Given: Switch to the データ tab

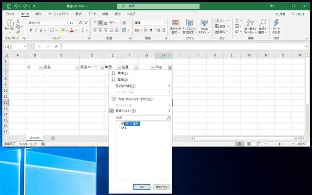Looking at the screenshot, I should [x=92, y=14].
